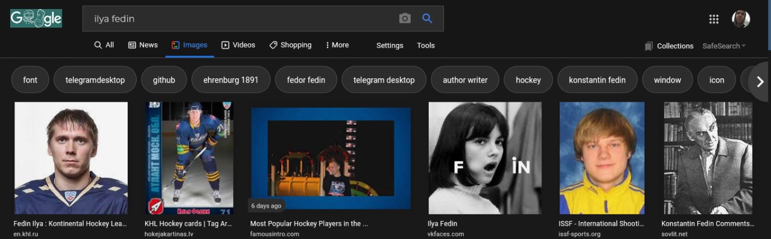Screen dimensions: 771x239
Task: Filter by the 'fedor fedin' chip
Action: pyautogui.click(x=306, y=79)
